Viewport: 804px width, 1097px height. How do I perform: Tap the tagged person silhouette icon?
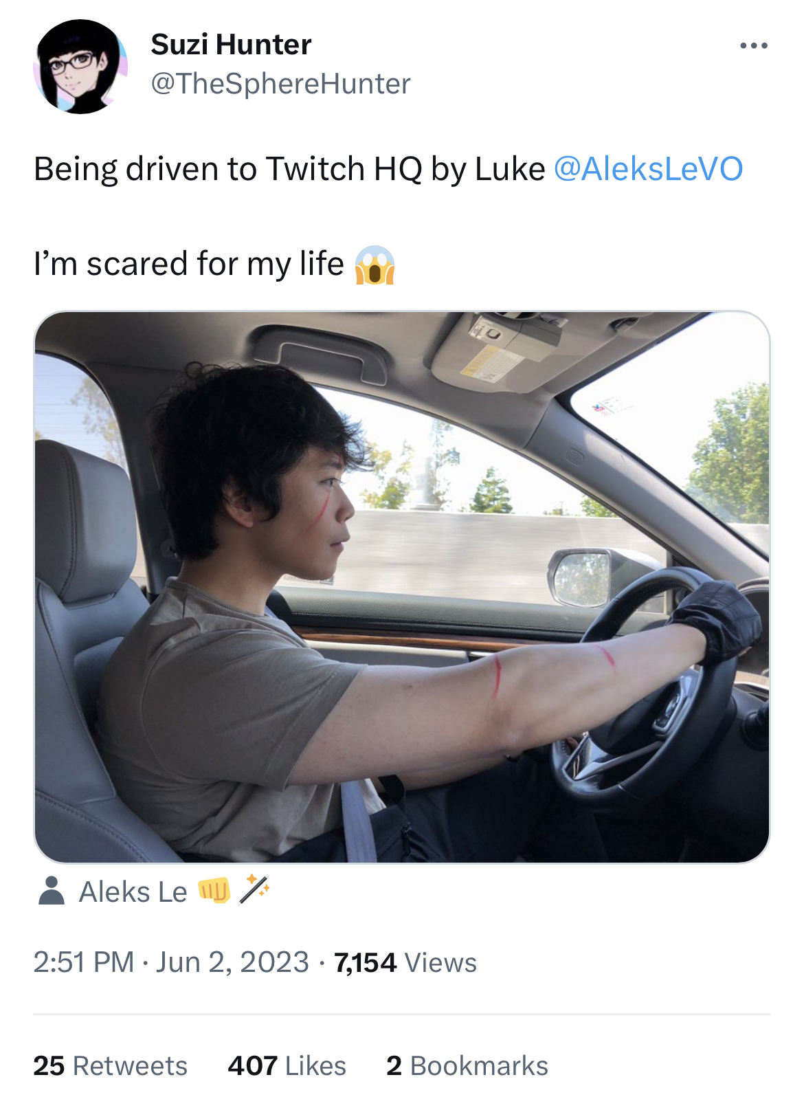pyautogui.click(x=52, y=891)
